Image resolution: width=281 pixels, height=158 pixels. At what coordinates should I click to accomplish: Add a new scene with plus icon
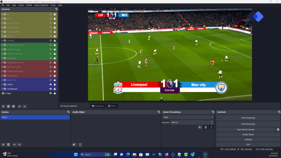click(x=3, y=145)
